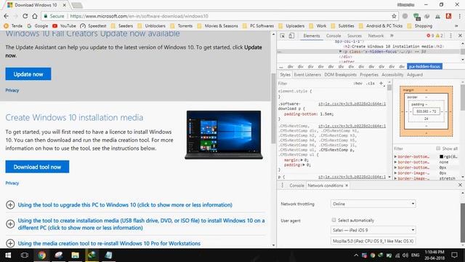Expand the bookmarks overflow chevron
The height and width of the screenshot is (262, 465).
(456, 26)
